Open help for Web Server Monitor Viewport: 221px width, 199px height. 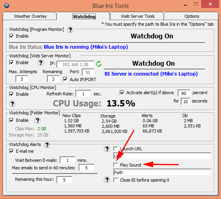pos(41,63)
